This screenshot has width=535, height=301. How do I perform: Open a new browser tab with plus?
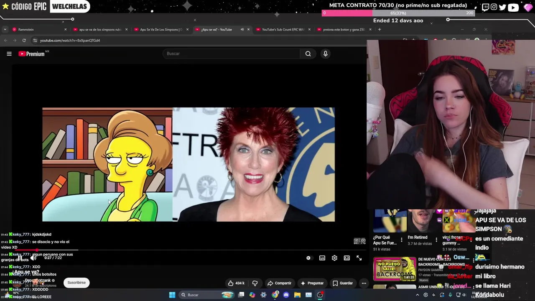click(x=380, y=30)
